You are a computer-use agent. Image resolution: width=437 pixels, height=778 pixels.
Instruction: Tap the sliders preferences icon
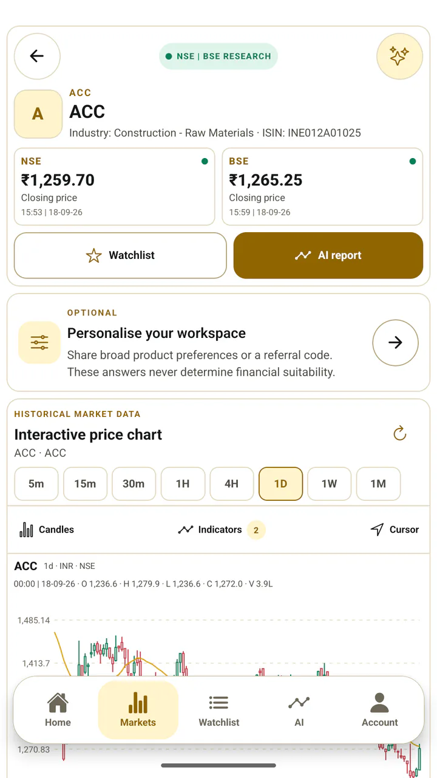(x=39, y=343)
